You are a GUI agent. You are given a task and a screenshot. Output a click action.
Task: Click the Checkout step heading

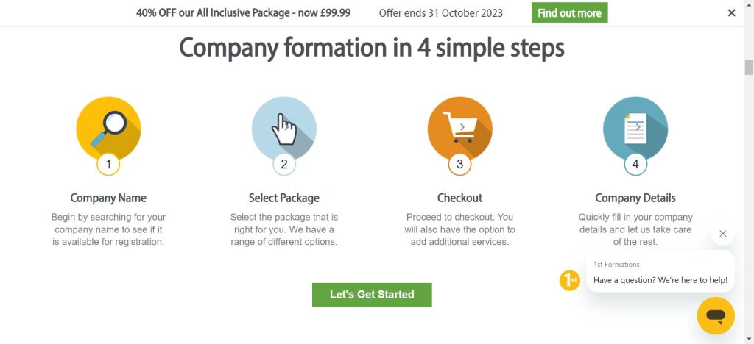tap(459, 198)
